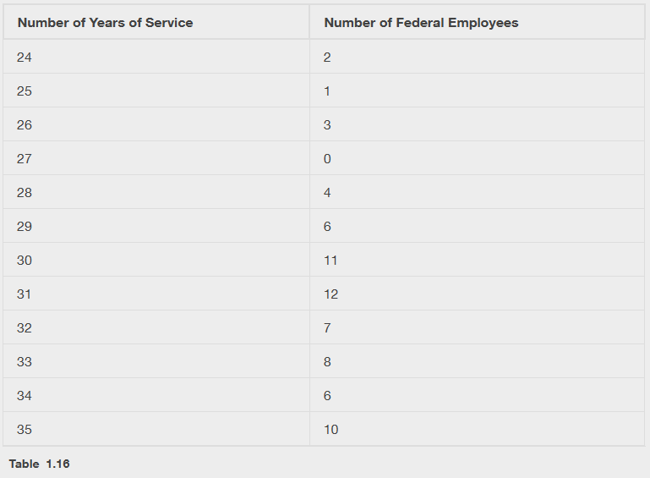This screenshot has height=478, width=650.
Task: Select the years of service cell 33
Action: [25, 362]
